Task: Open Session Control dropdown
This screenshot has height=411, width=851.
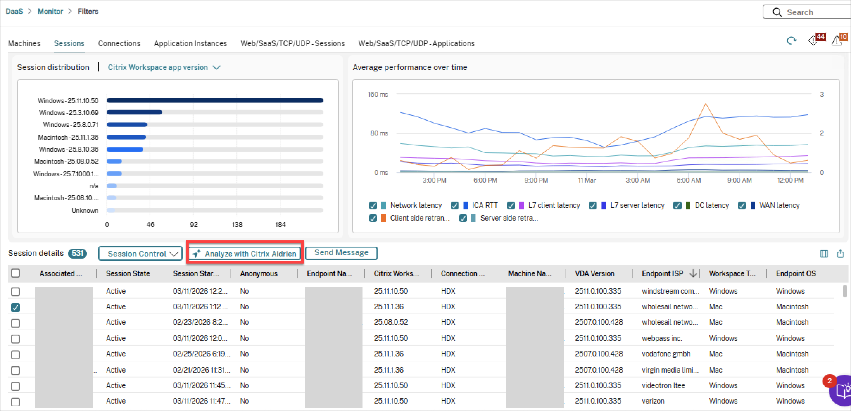Action: pyautogui.click(x=140, y=254)
